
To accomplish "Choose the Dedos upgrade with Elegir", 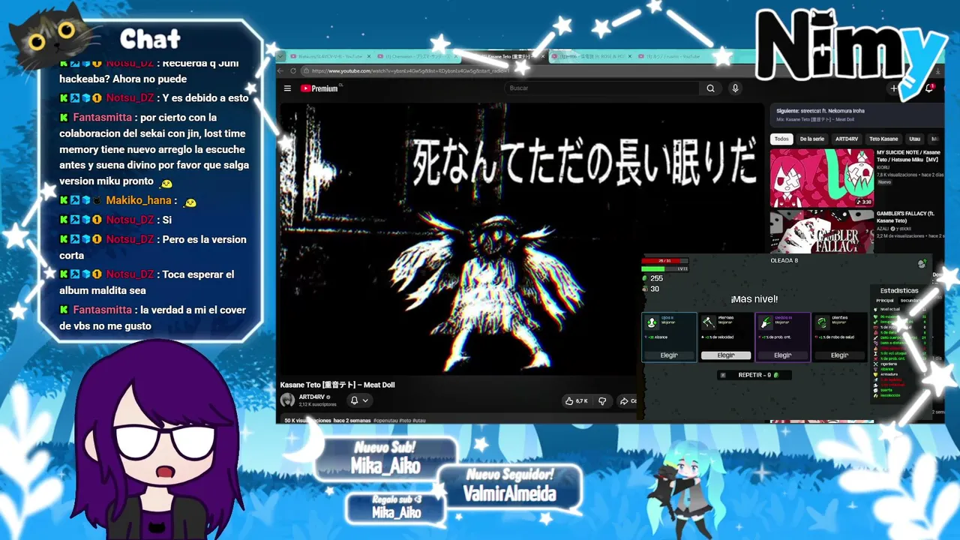I will coord(783,355).
